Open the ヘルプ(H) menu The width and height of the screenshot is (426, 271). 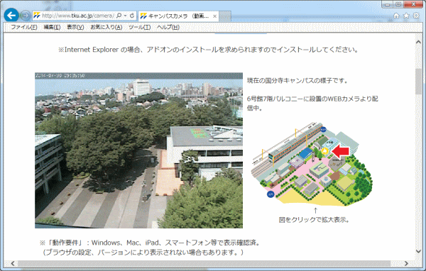coord(168,27)
